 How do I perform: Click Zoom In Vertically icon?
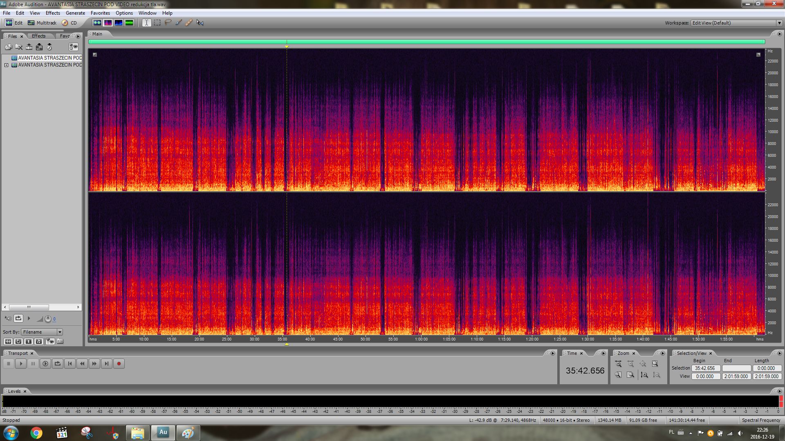click(x=645, y=375)
